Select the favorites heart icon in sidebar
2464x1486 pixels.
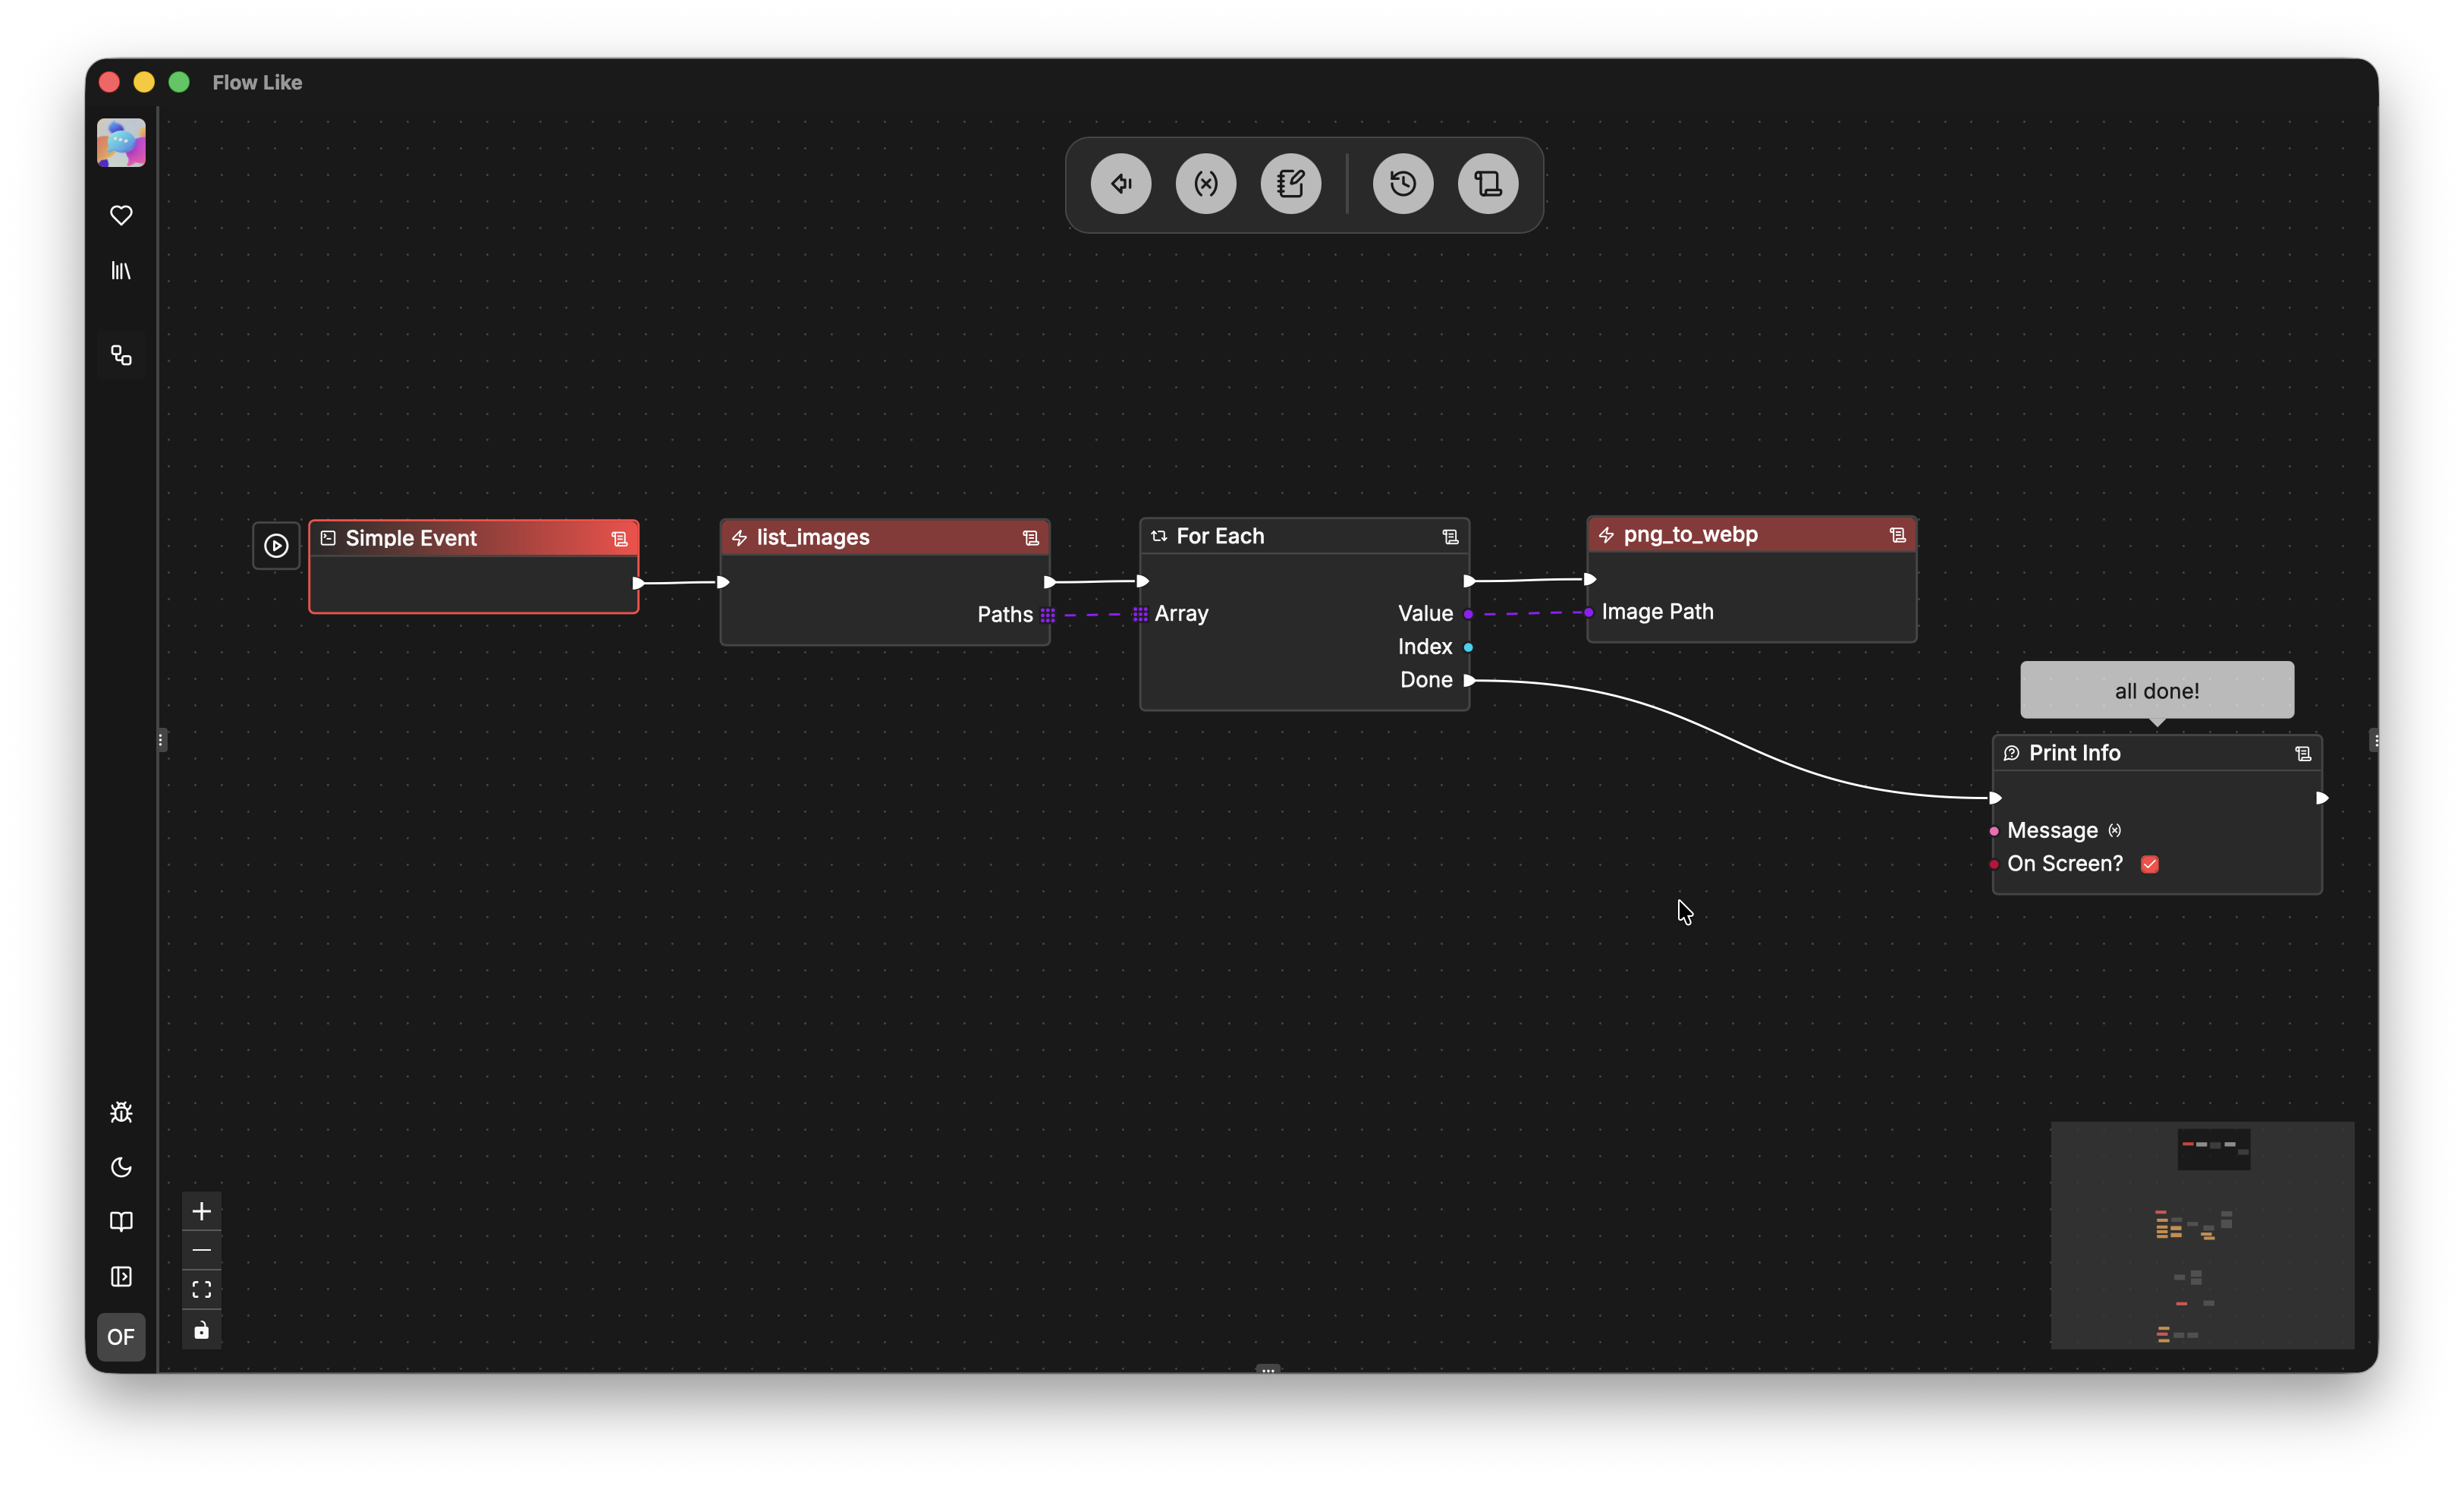tap(121, 215)
